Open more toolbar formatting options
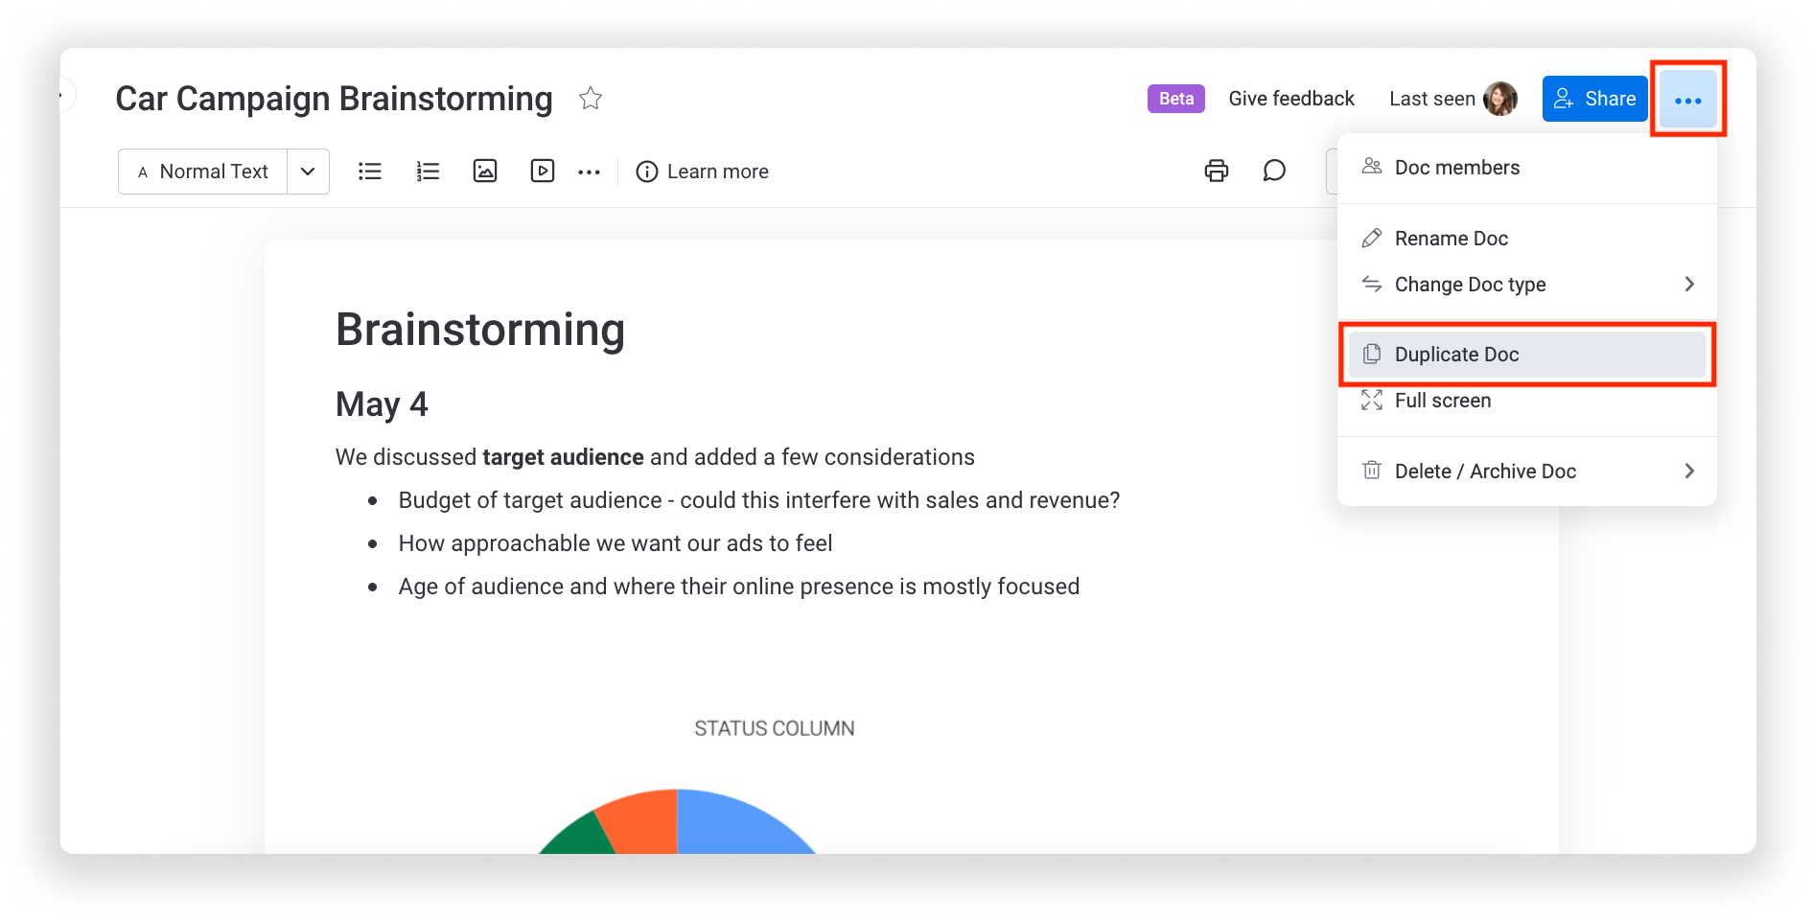Viewport: 1812px width, 921px height. coord(589,173)
